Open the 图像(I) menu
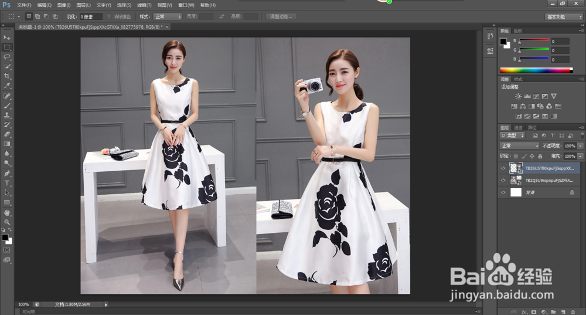This screenshot has width=586, height=315. click(64, 5)
